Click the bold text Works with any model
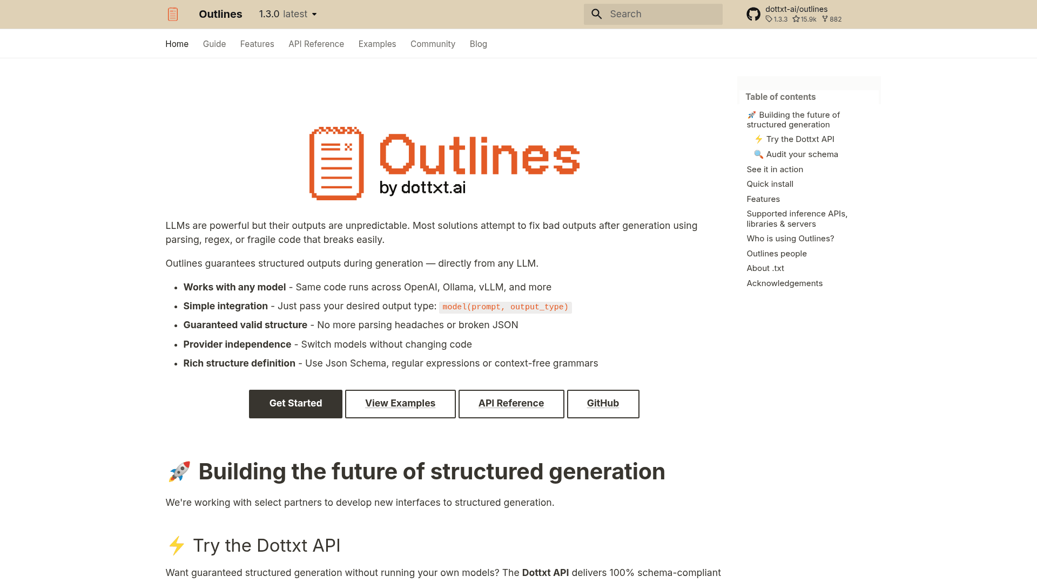 234,287
